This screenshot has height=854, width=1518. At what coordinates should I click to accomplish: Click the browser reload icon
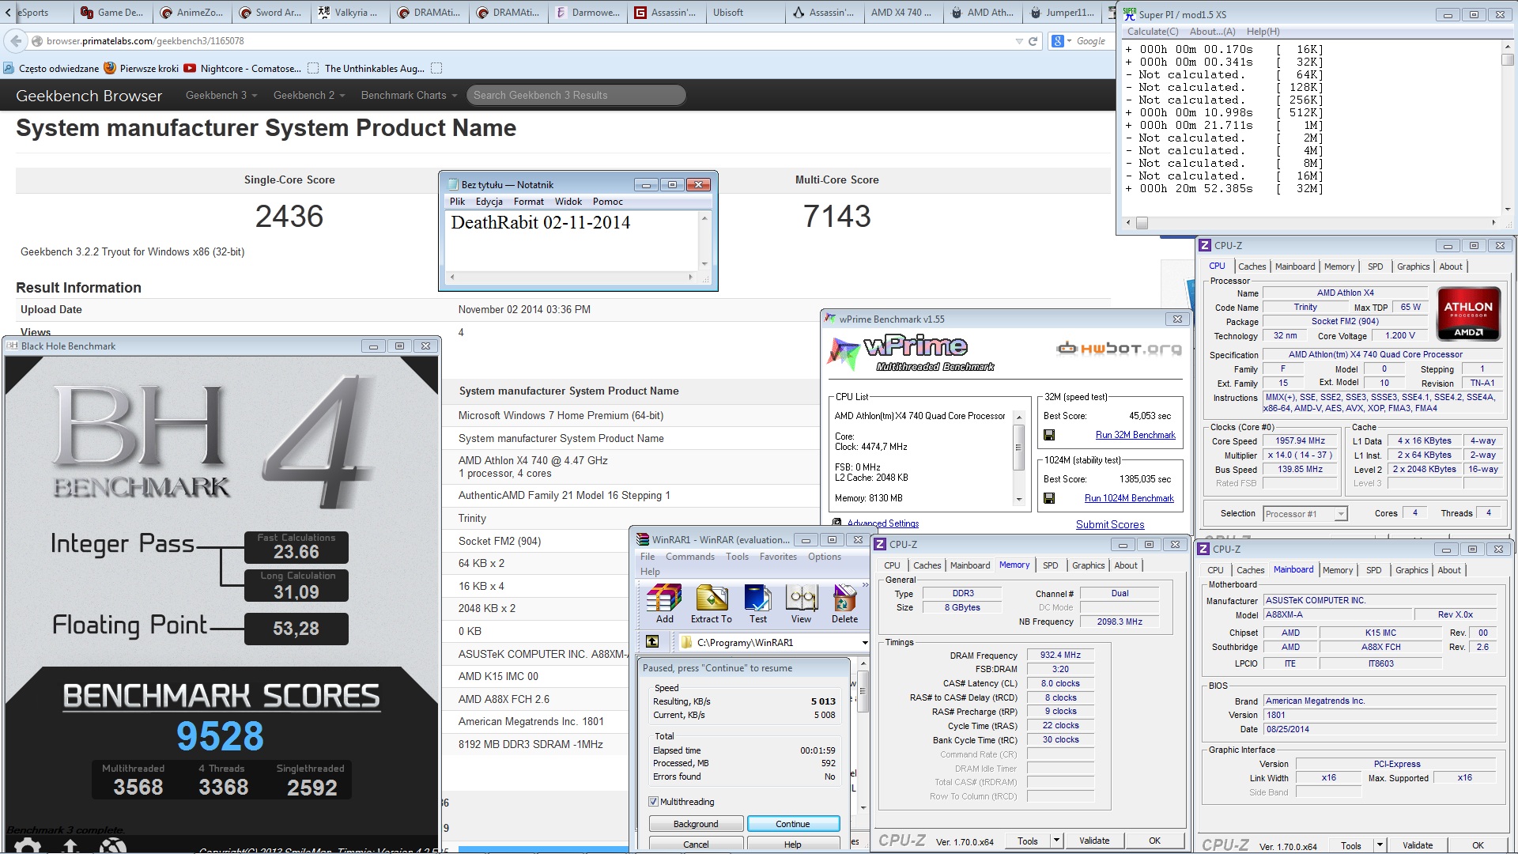click(1033, 41)
